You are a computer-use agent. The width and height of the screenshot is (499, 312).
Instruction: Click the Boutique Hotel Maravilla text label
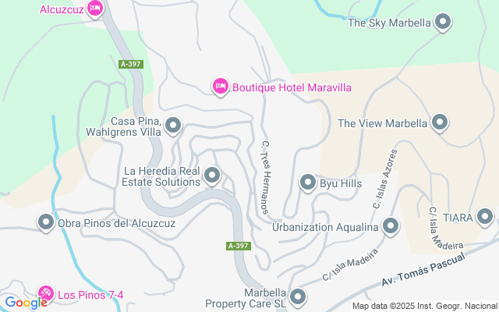click(292, 87)
